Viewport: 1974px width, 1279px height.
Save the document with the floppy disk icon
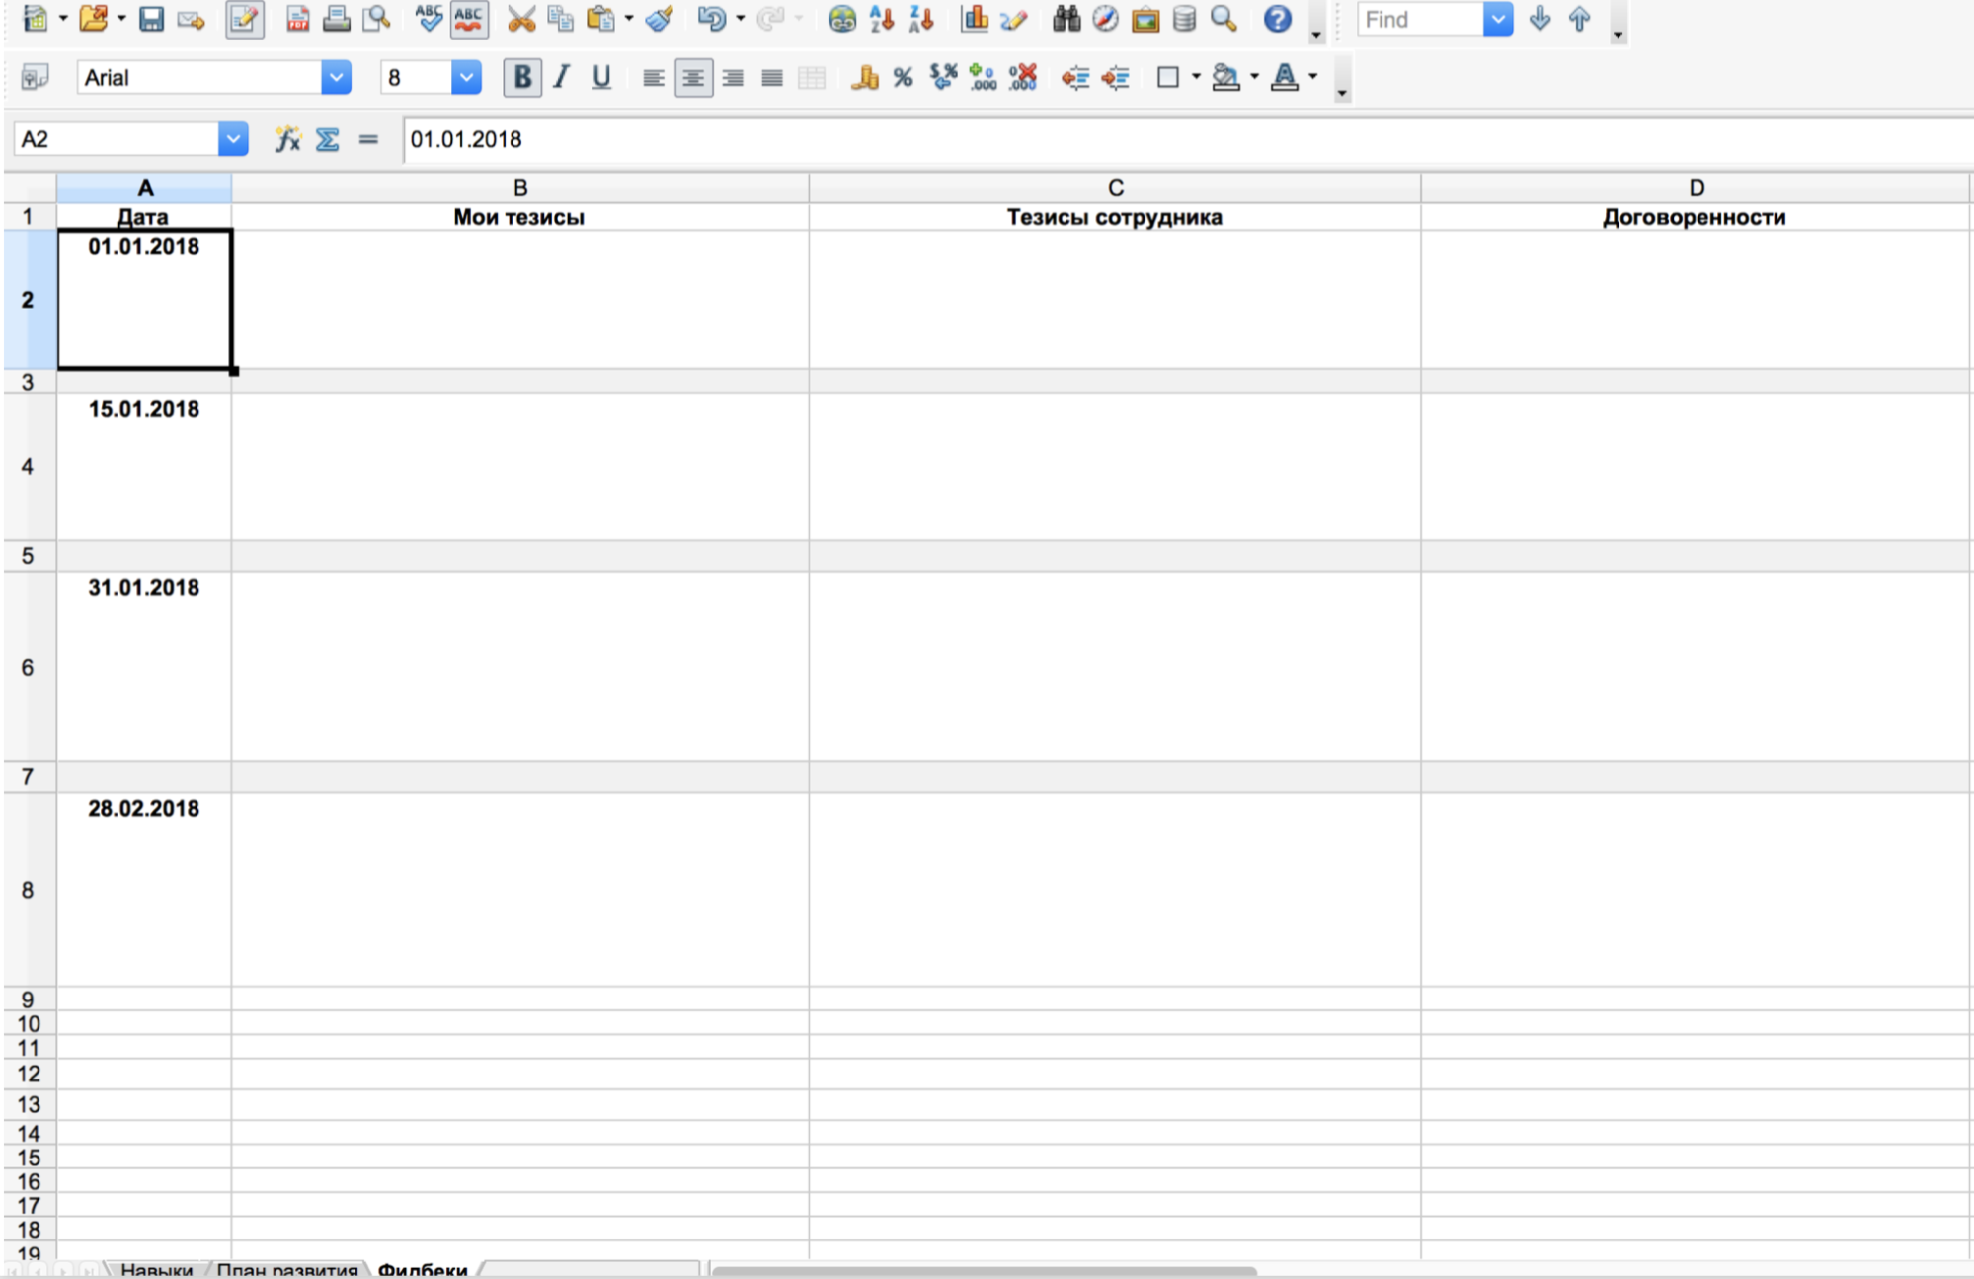(151, 19)
